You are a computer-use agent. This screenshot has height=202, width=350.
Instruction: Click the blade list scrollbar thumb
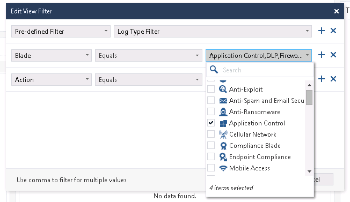[x=309, y=98]
